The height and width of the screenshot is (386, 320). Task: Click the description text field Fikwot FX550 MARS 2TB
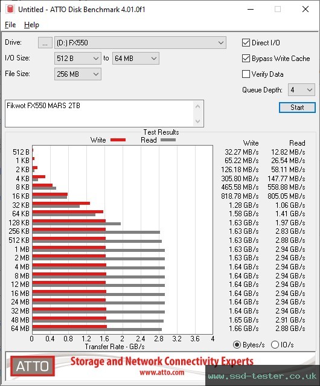pyautogui.click(x=100, y=114)
